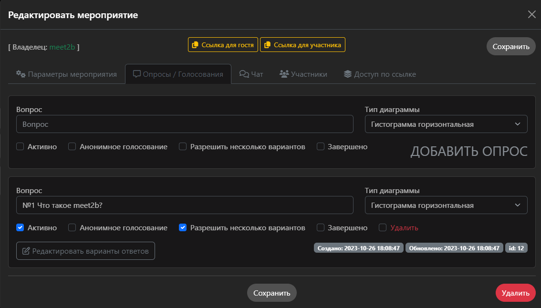Open the upper "Тип диаграммы" dropdown

446,123
